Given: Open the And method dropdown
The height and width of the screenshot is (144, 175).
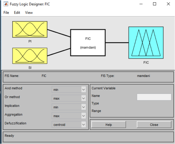Looking at the screenshot, I should click(x=69, y=90).
